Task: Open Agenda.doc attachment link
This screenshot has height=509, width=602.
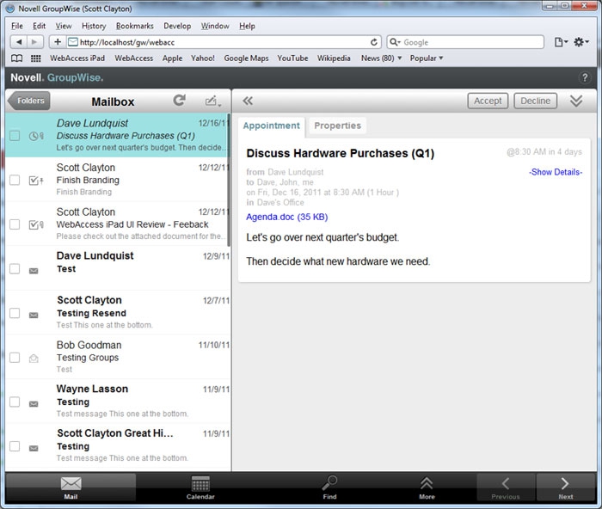Action: click(x=286, y=217)
